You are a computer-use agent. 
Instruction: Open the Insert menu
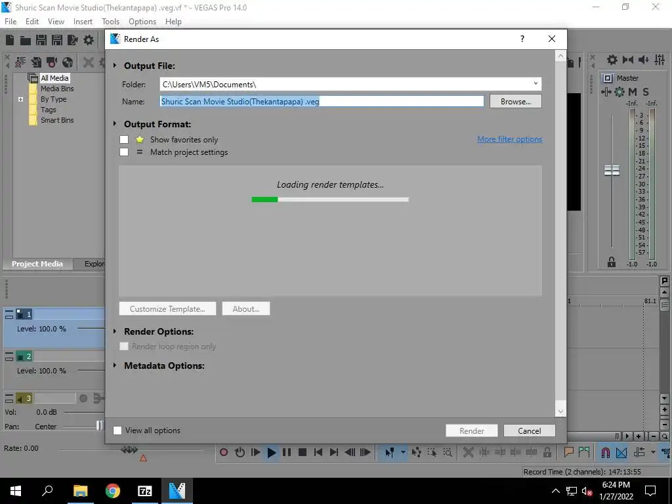click(83, 22)
